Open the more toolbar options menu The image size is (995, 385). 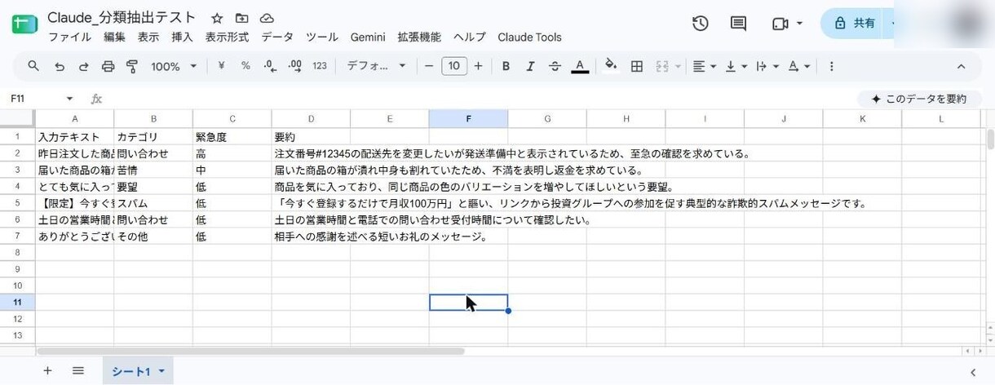pos(831,66)
